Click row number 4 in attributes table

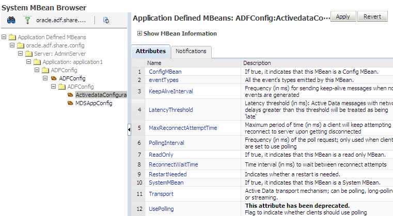(x=139, y=110)
